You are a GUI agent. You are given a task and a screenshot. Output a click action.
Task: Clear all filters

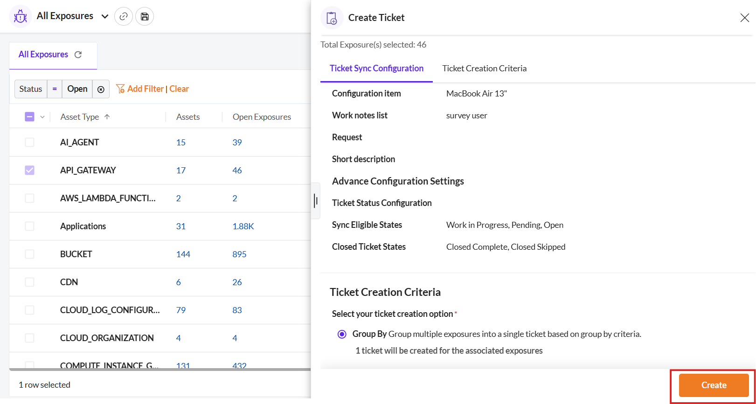(179, 89)
